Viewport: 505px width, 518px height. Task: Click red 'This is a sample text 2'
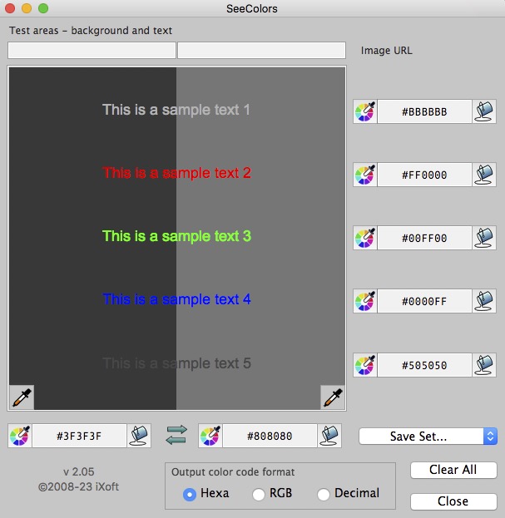pos(177,173)
